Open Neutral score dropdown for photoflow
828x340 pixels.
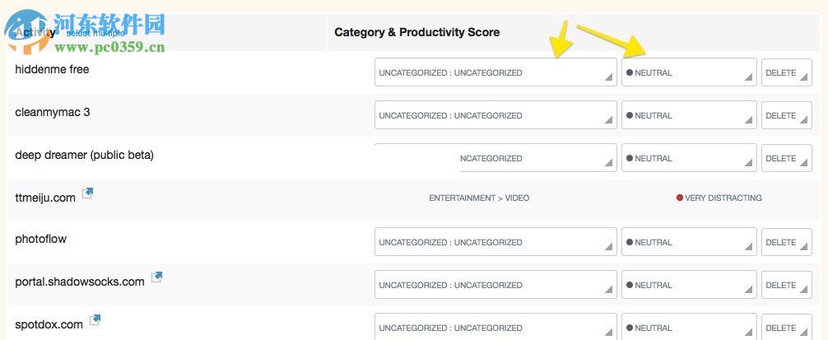point(688,242)
